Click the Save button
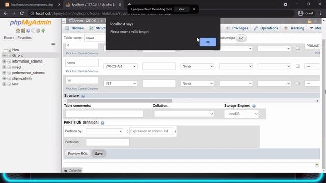Image resolution: width=326 pixels, height=183 pixels. (x=99, y=154)
